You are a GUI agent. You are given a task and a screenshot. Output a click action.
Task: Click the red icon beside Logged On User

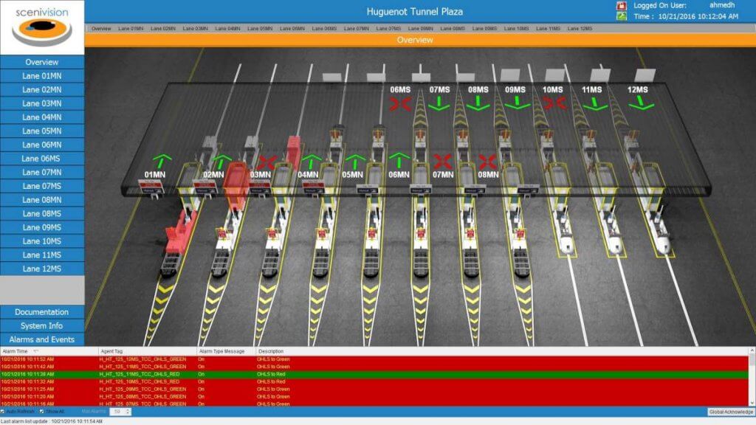621,6
